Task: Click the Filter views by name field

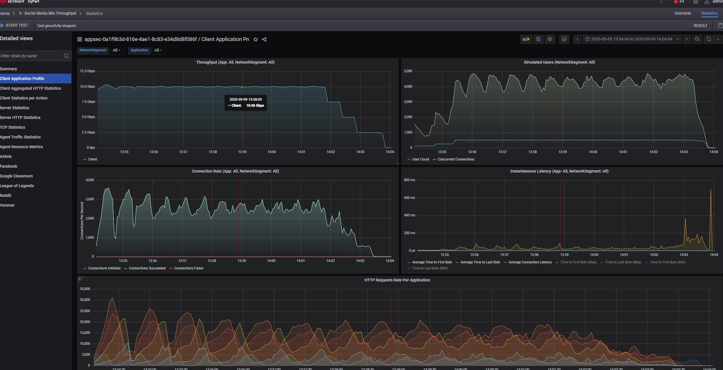Action: pos(32,56)
